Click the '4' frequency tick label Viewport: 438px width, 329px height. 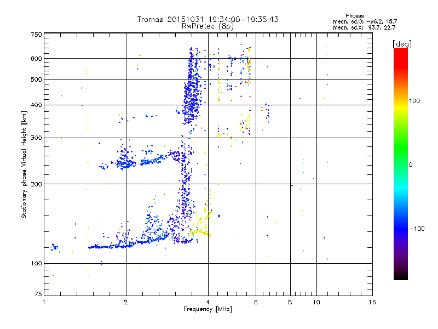(208, 302)
